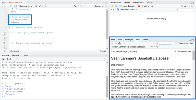Toggle the Source on Save checkbox

(19, 6)
